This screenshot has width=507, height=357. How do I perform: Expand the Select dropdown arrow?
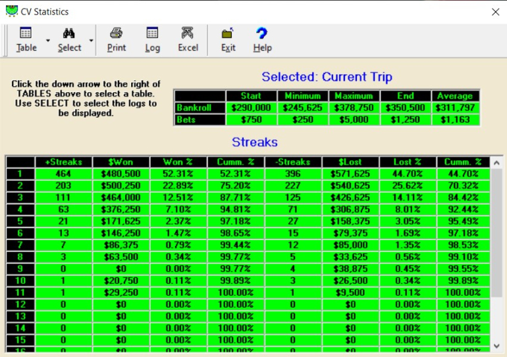pos(91,41)
